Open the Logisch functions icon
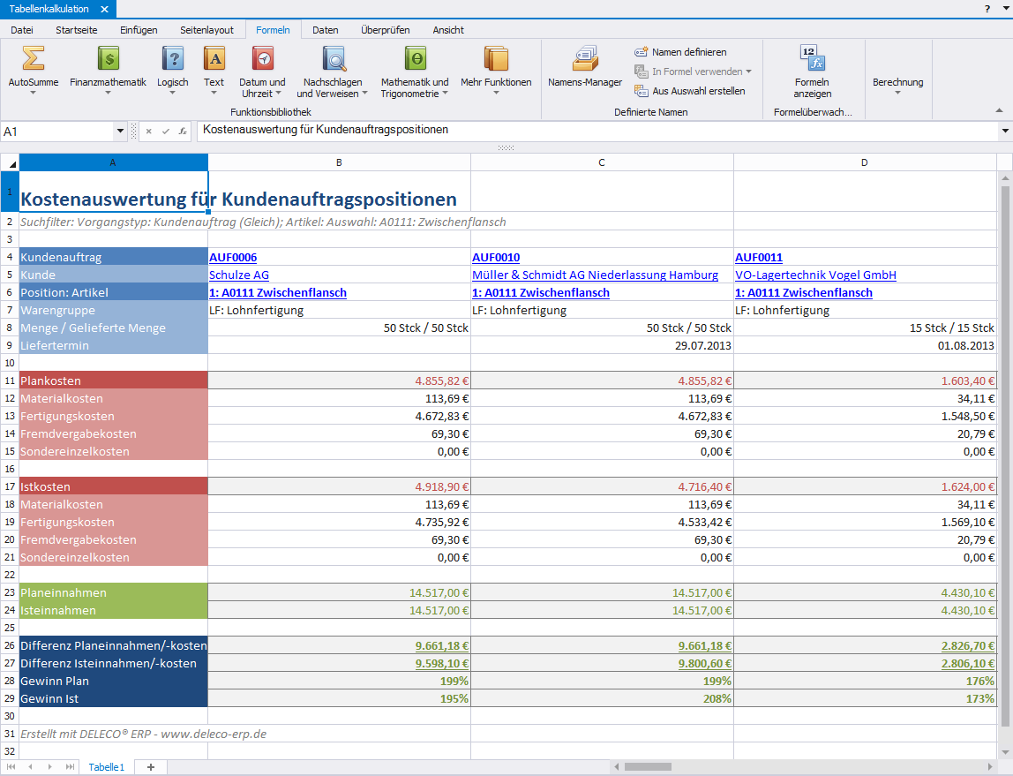1013x776 pixels. click(173, 60)
